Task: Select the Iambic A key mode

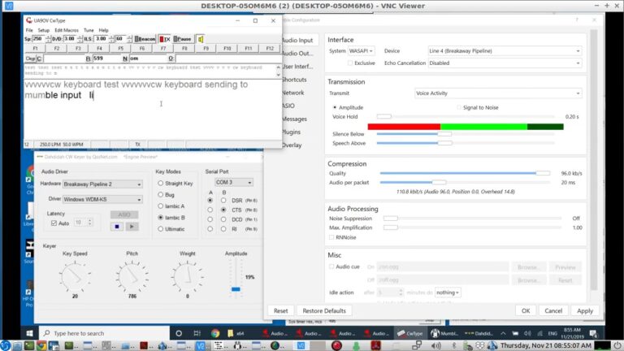Action: (x=160, y=206)
